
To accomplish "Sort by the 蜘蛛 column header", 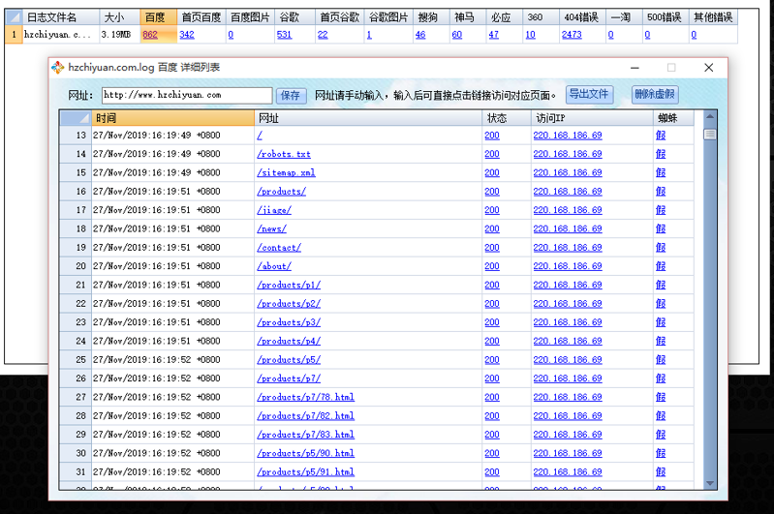I will click(x=673, y=118).
